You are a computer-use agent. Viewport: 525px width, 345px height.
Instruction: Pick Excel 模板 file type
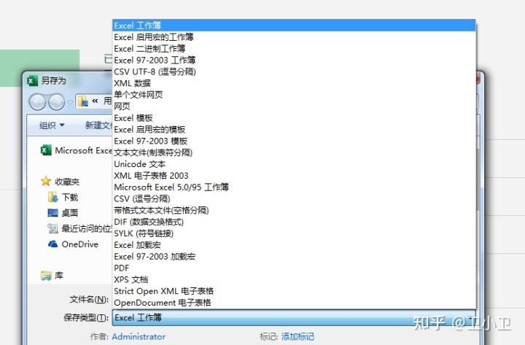[x=294, y=118]
